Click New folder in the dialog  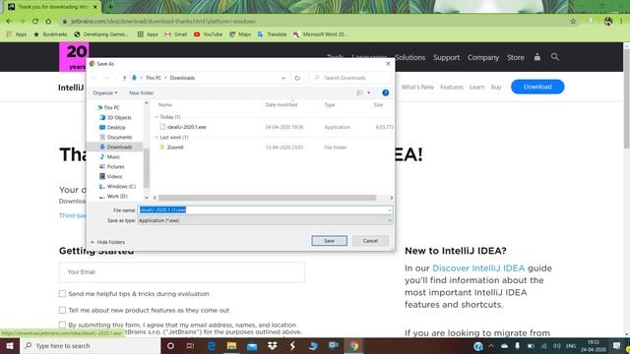141,92
